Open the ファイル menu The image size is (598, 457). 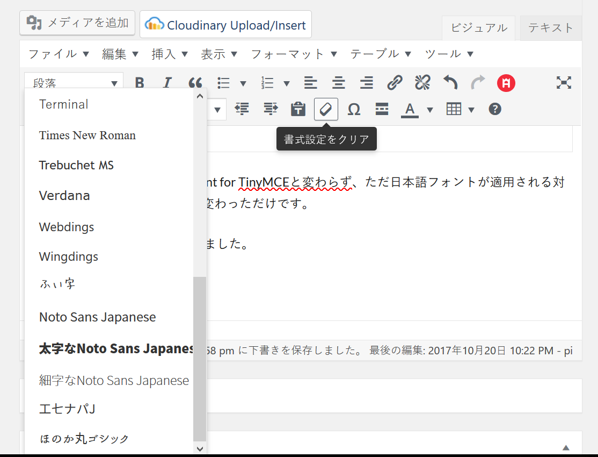click(x=59, y=54)
